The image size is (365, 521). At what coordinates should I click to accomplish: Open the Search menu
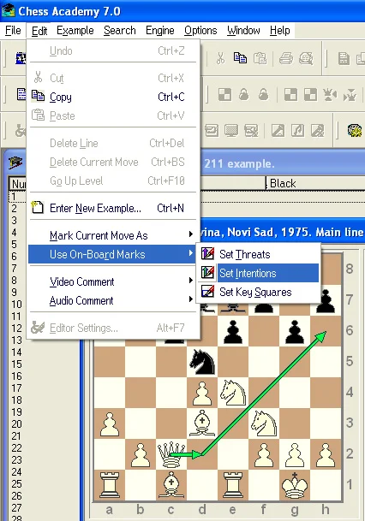coord(119,31)
